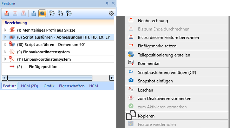
Task: Toggle the orange 'e' toolbar button
Action: 42,13
